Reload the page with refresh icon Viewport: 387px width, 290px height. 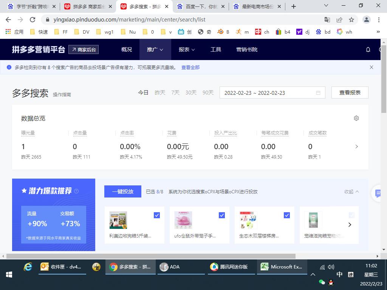click(33, 20)
